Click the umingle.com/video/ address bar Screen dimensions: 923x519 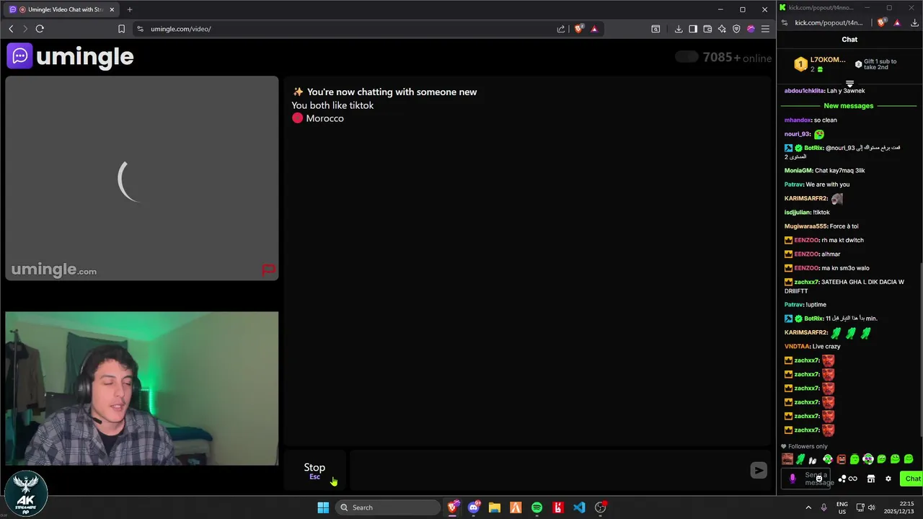346,29
